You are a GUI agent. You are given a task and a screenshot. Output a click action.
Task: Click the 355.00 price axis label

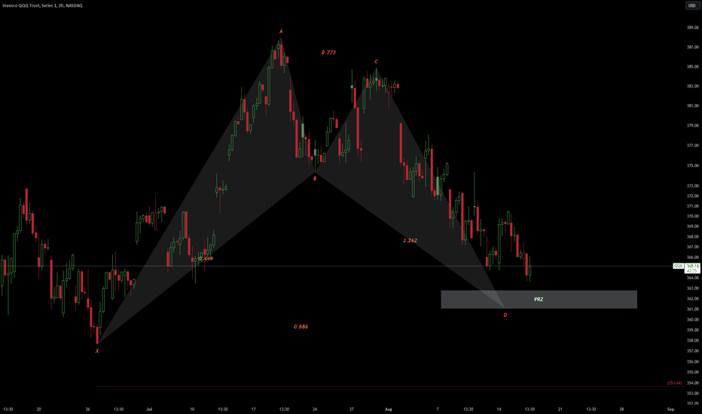(693, 372)
